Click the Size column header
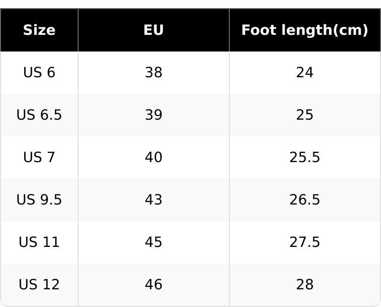 tap(39, 30)
